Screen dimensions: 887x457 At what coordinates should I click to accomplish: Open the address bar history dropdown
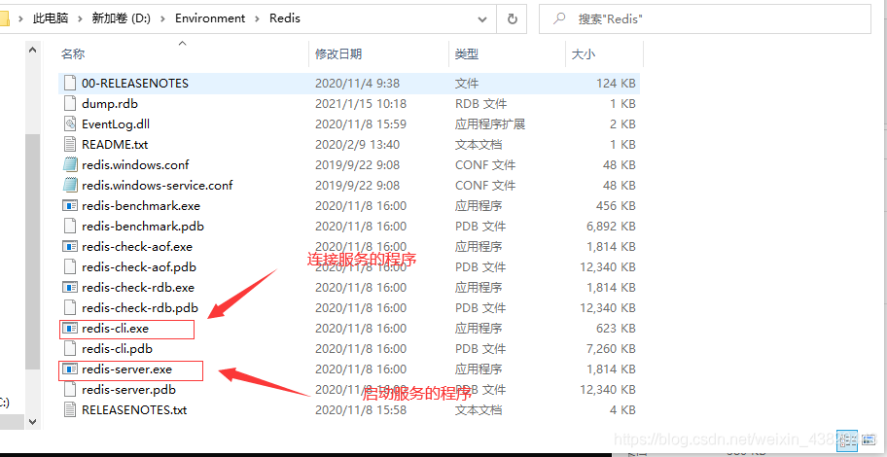(x=482, y=19)
